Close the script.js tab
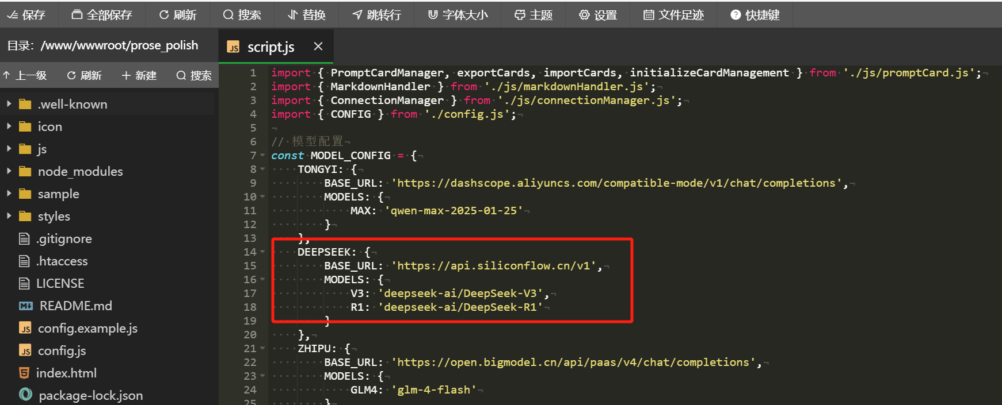The height and width of the screenshot is (405, 1002). click(318, 47)
